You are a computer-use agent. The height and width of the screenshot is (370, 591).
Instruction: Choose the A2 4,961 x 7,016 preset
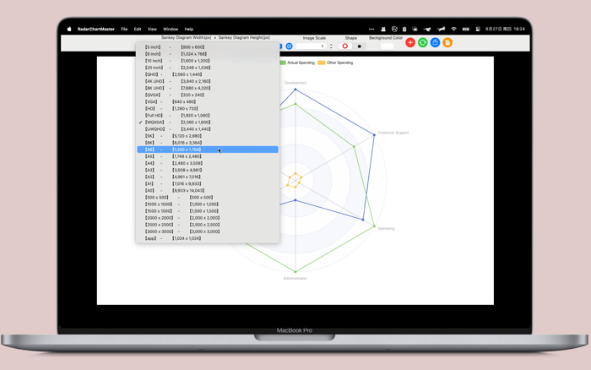click(x=208, y=177)
